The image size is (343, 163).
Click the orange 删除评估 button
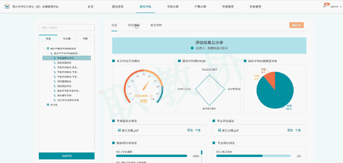296,25
